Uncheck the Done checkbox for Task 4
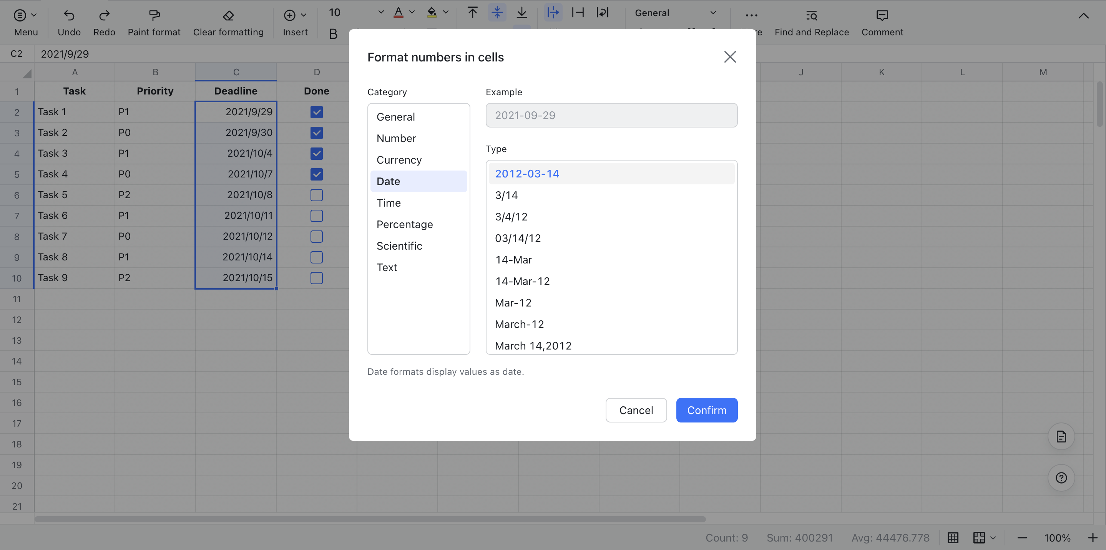1106x550 pixels. 316,174
